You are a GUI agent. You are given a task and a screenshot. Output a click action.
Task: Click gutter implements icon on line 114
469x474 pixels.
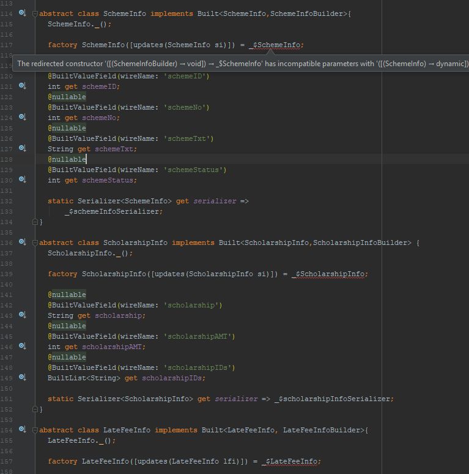coord(23,13)
